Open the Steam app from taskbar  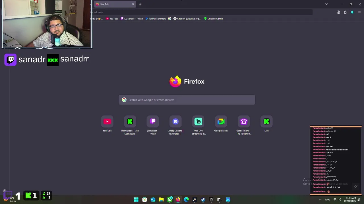[203, 199]
